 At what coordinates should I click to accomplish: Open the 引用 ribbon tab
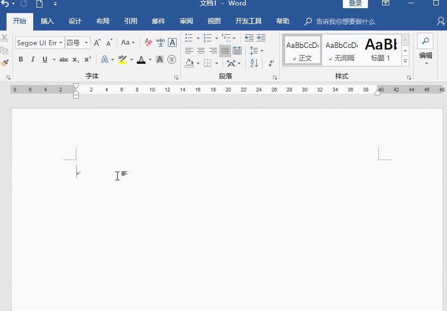[x=131, y=21]
